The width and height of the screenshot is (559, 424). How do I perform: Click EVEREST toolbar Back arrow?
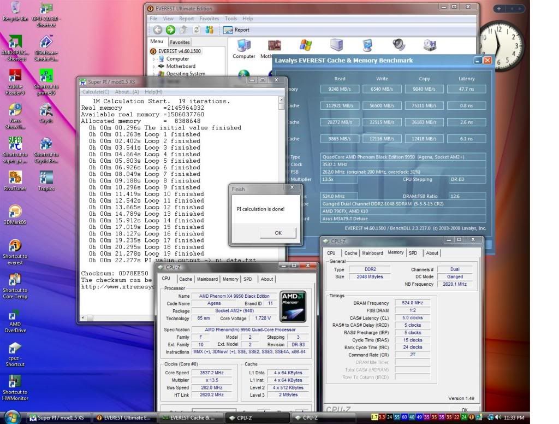coord(158,30)
